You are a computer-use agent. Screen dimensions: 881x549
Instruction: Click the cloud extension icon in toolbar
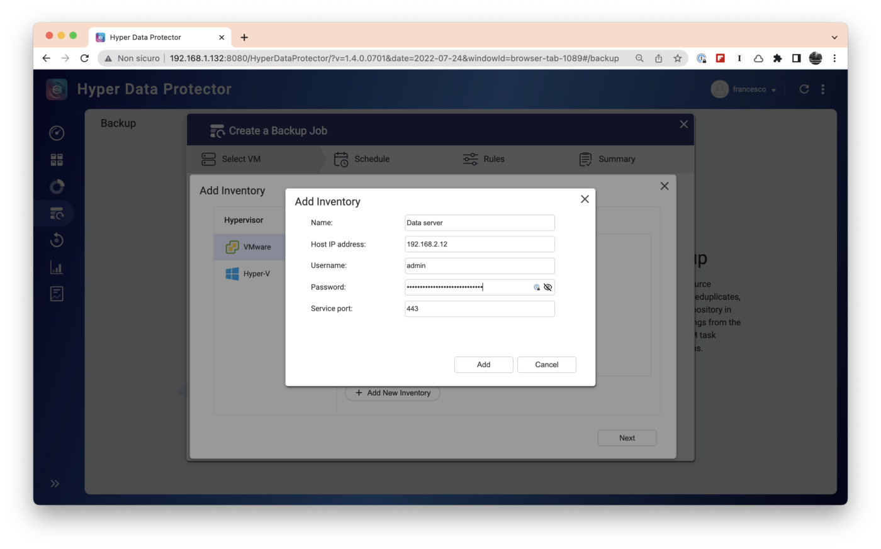pyautogui.click(x=758, y=58)
